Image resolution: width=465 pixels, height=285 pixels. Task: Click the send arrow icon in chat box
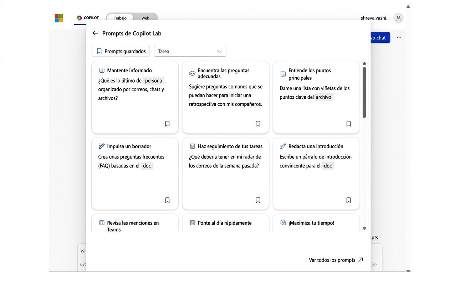374,264
